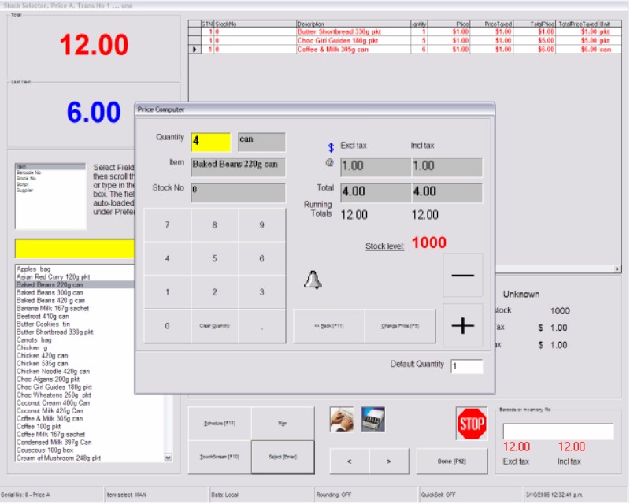This screenshot has height=504, width=630.
Task: Click the Default Quantity input field
Action: (466, 366)
